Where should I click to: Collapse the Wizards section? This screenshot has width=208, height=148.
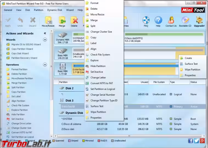45,40
